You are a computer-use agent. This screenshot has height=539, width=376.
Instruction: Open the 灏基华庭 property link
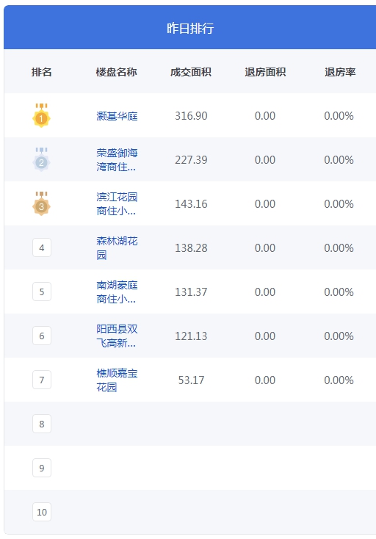117,116
